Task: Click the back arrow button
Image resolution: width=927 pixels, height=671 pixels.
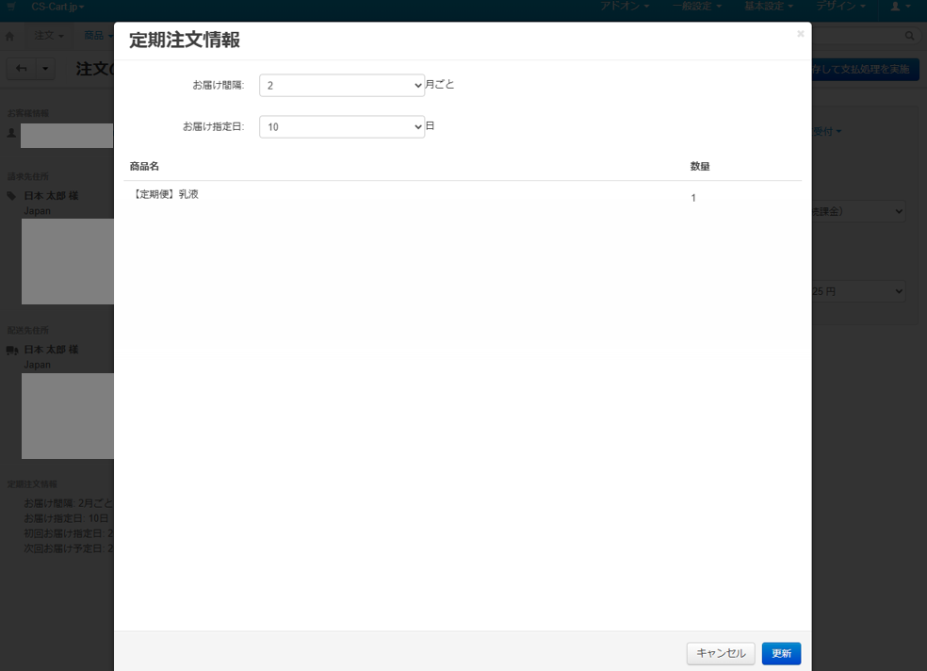Action: click(21, 69)
